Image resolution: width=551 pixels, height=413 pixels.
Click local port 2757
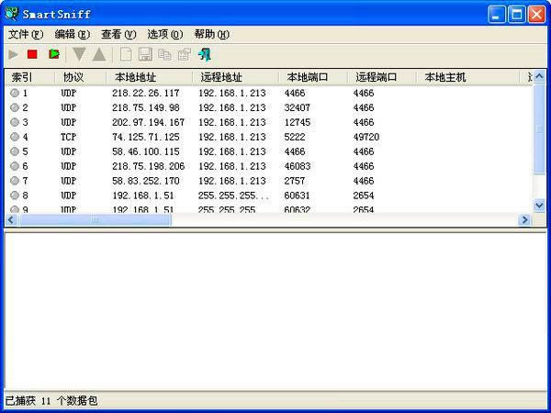295,181
